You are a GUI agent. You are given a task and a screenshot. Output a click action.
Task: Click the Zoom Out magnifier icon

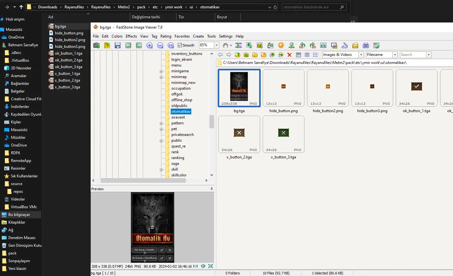160,45
